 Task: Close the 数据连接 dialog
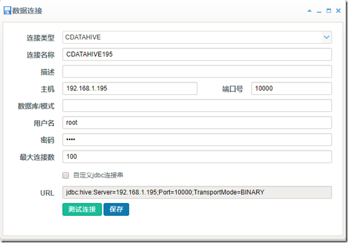(338, 11)
